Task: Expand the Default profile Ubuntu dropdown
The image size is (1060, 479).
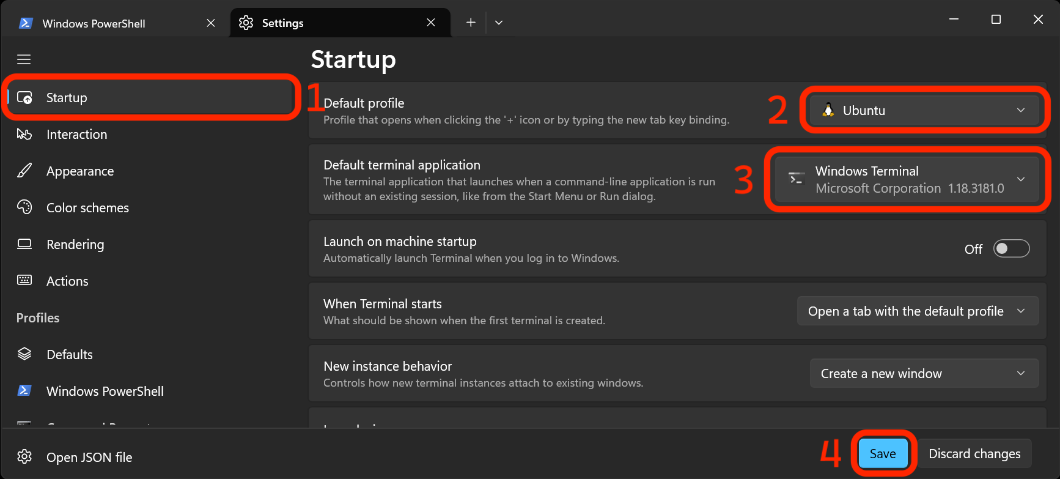Action: coord(924,111)
